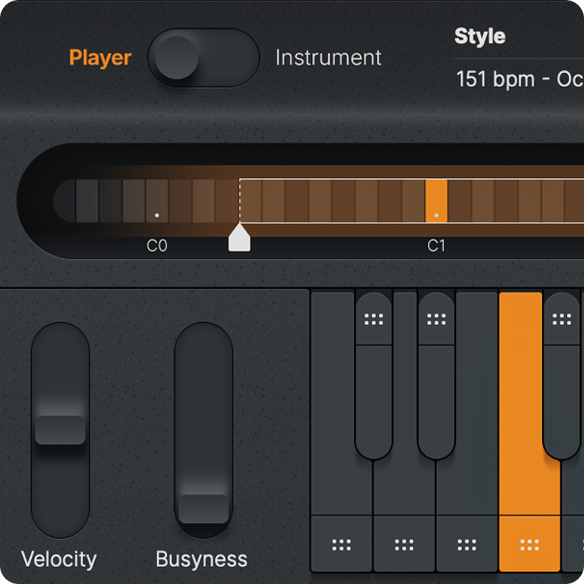Switch to Player mode via its label
This screenshot has height=584, width=584.
pyautogui.click(x=100, y=58)
